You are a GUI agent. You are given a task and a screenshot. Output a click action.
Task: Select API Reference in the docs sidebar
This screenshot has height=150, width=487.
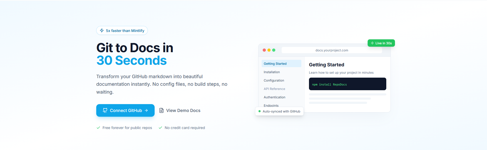tap(281, 89)
